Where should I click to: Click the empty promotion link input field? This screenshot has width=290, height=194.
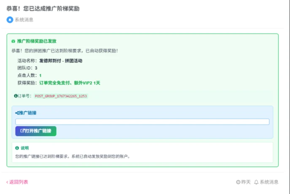[x=142, y=121]
